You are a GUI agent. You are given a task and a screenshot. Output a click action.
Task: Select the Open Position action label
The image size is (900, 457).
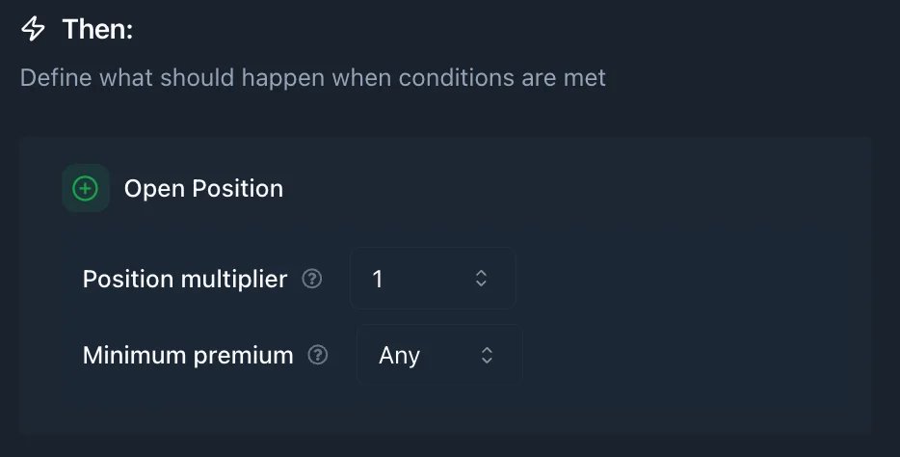203,188
